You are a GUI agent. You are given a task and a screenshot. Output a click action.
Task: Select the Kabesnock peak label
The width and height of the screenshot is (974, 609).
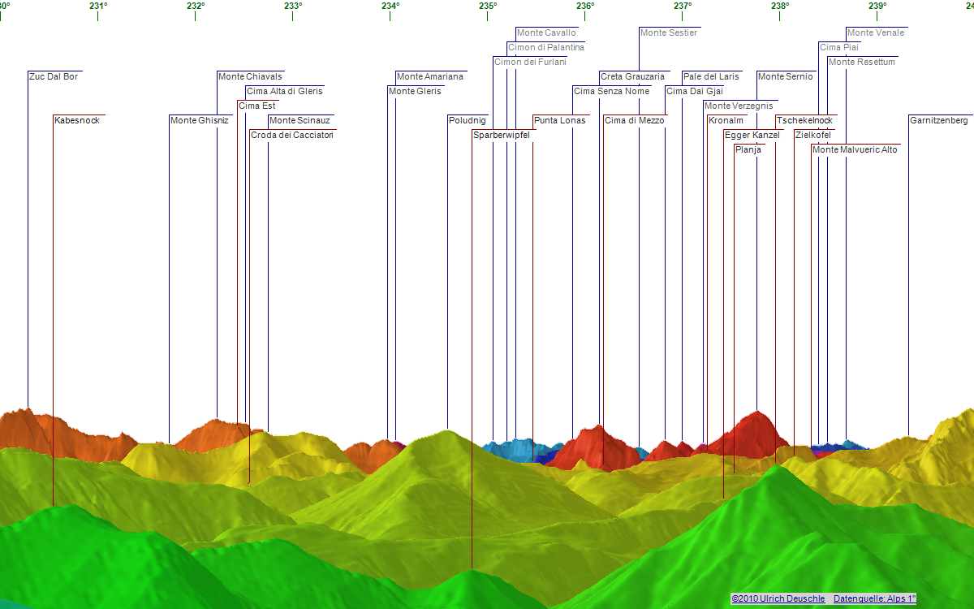75,120
